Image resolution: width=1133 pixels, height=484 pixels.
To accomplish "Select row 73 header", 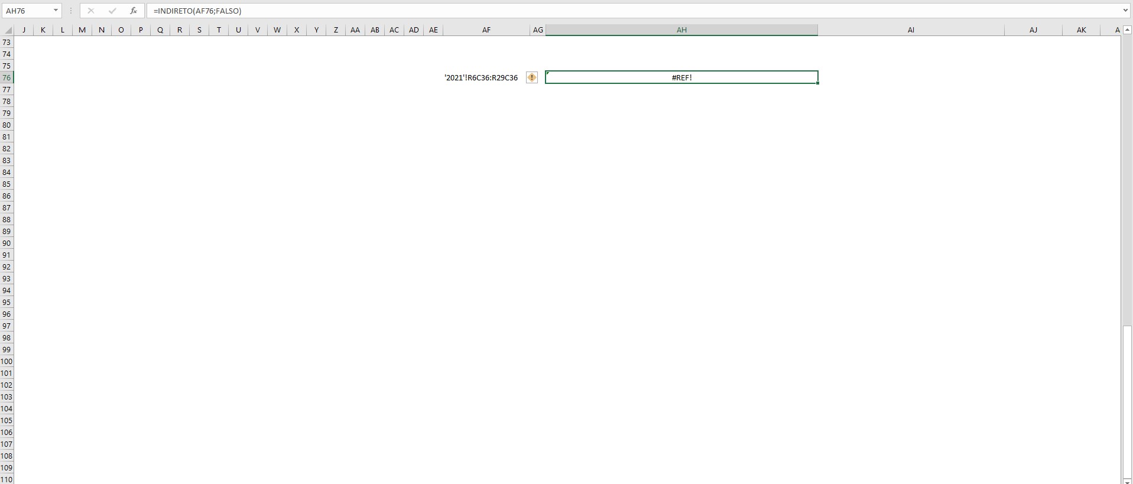I will click(x=7, y=42).
